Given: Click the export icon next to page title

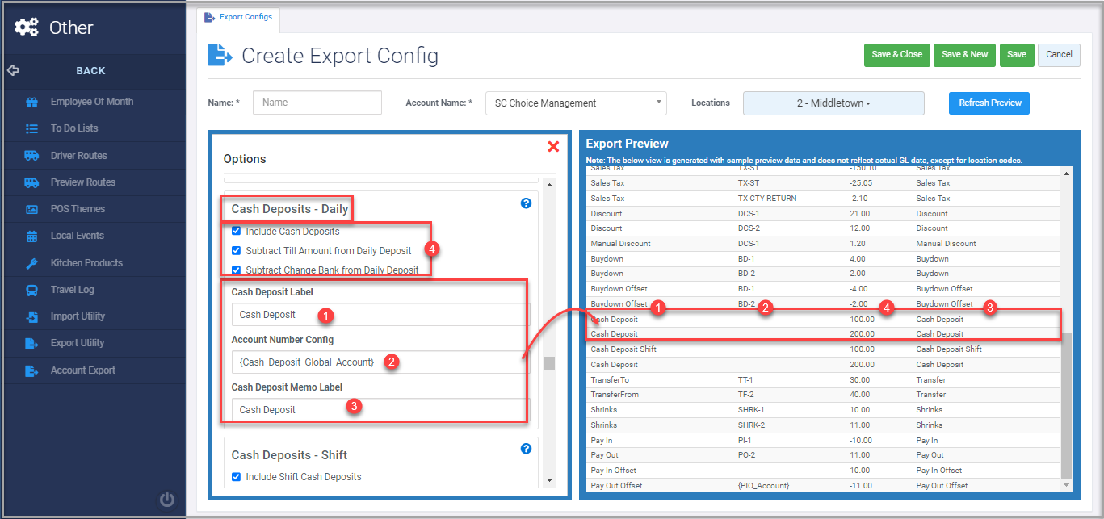Looking at the screenshot, I should [220, 55].
